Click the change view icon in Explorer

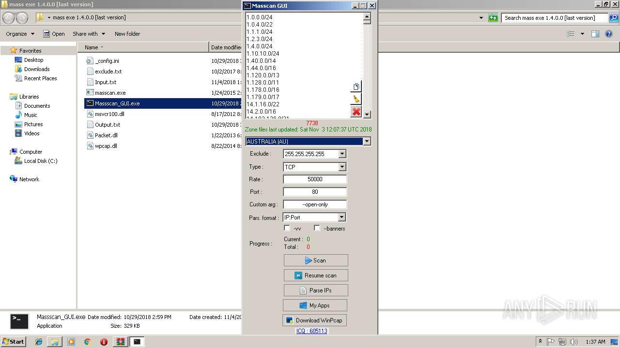(571, 34)
